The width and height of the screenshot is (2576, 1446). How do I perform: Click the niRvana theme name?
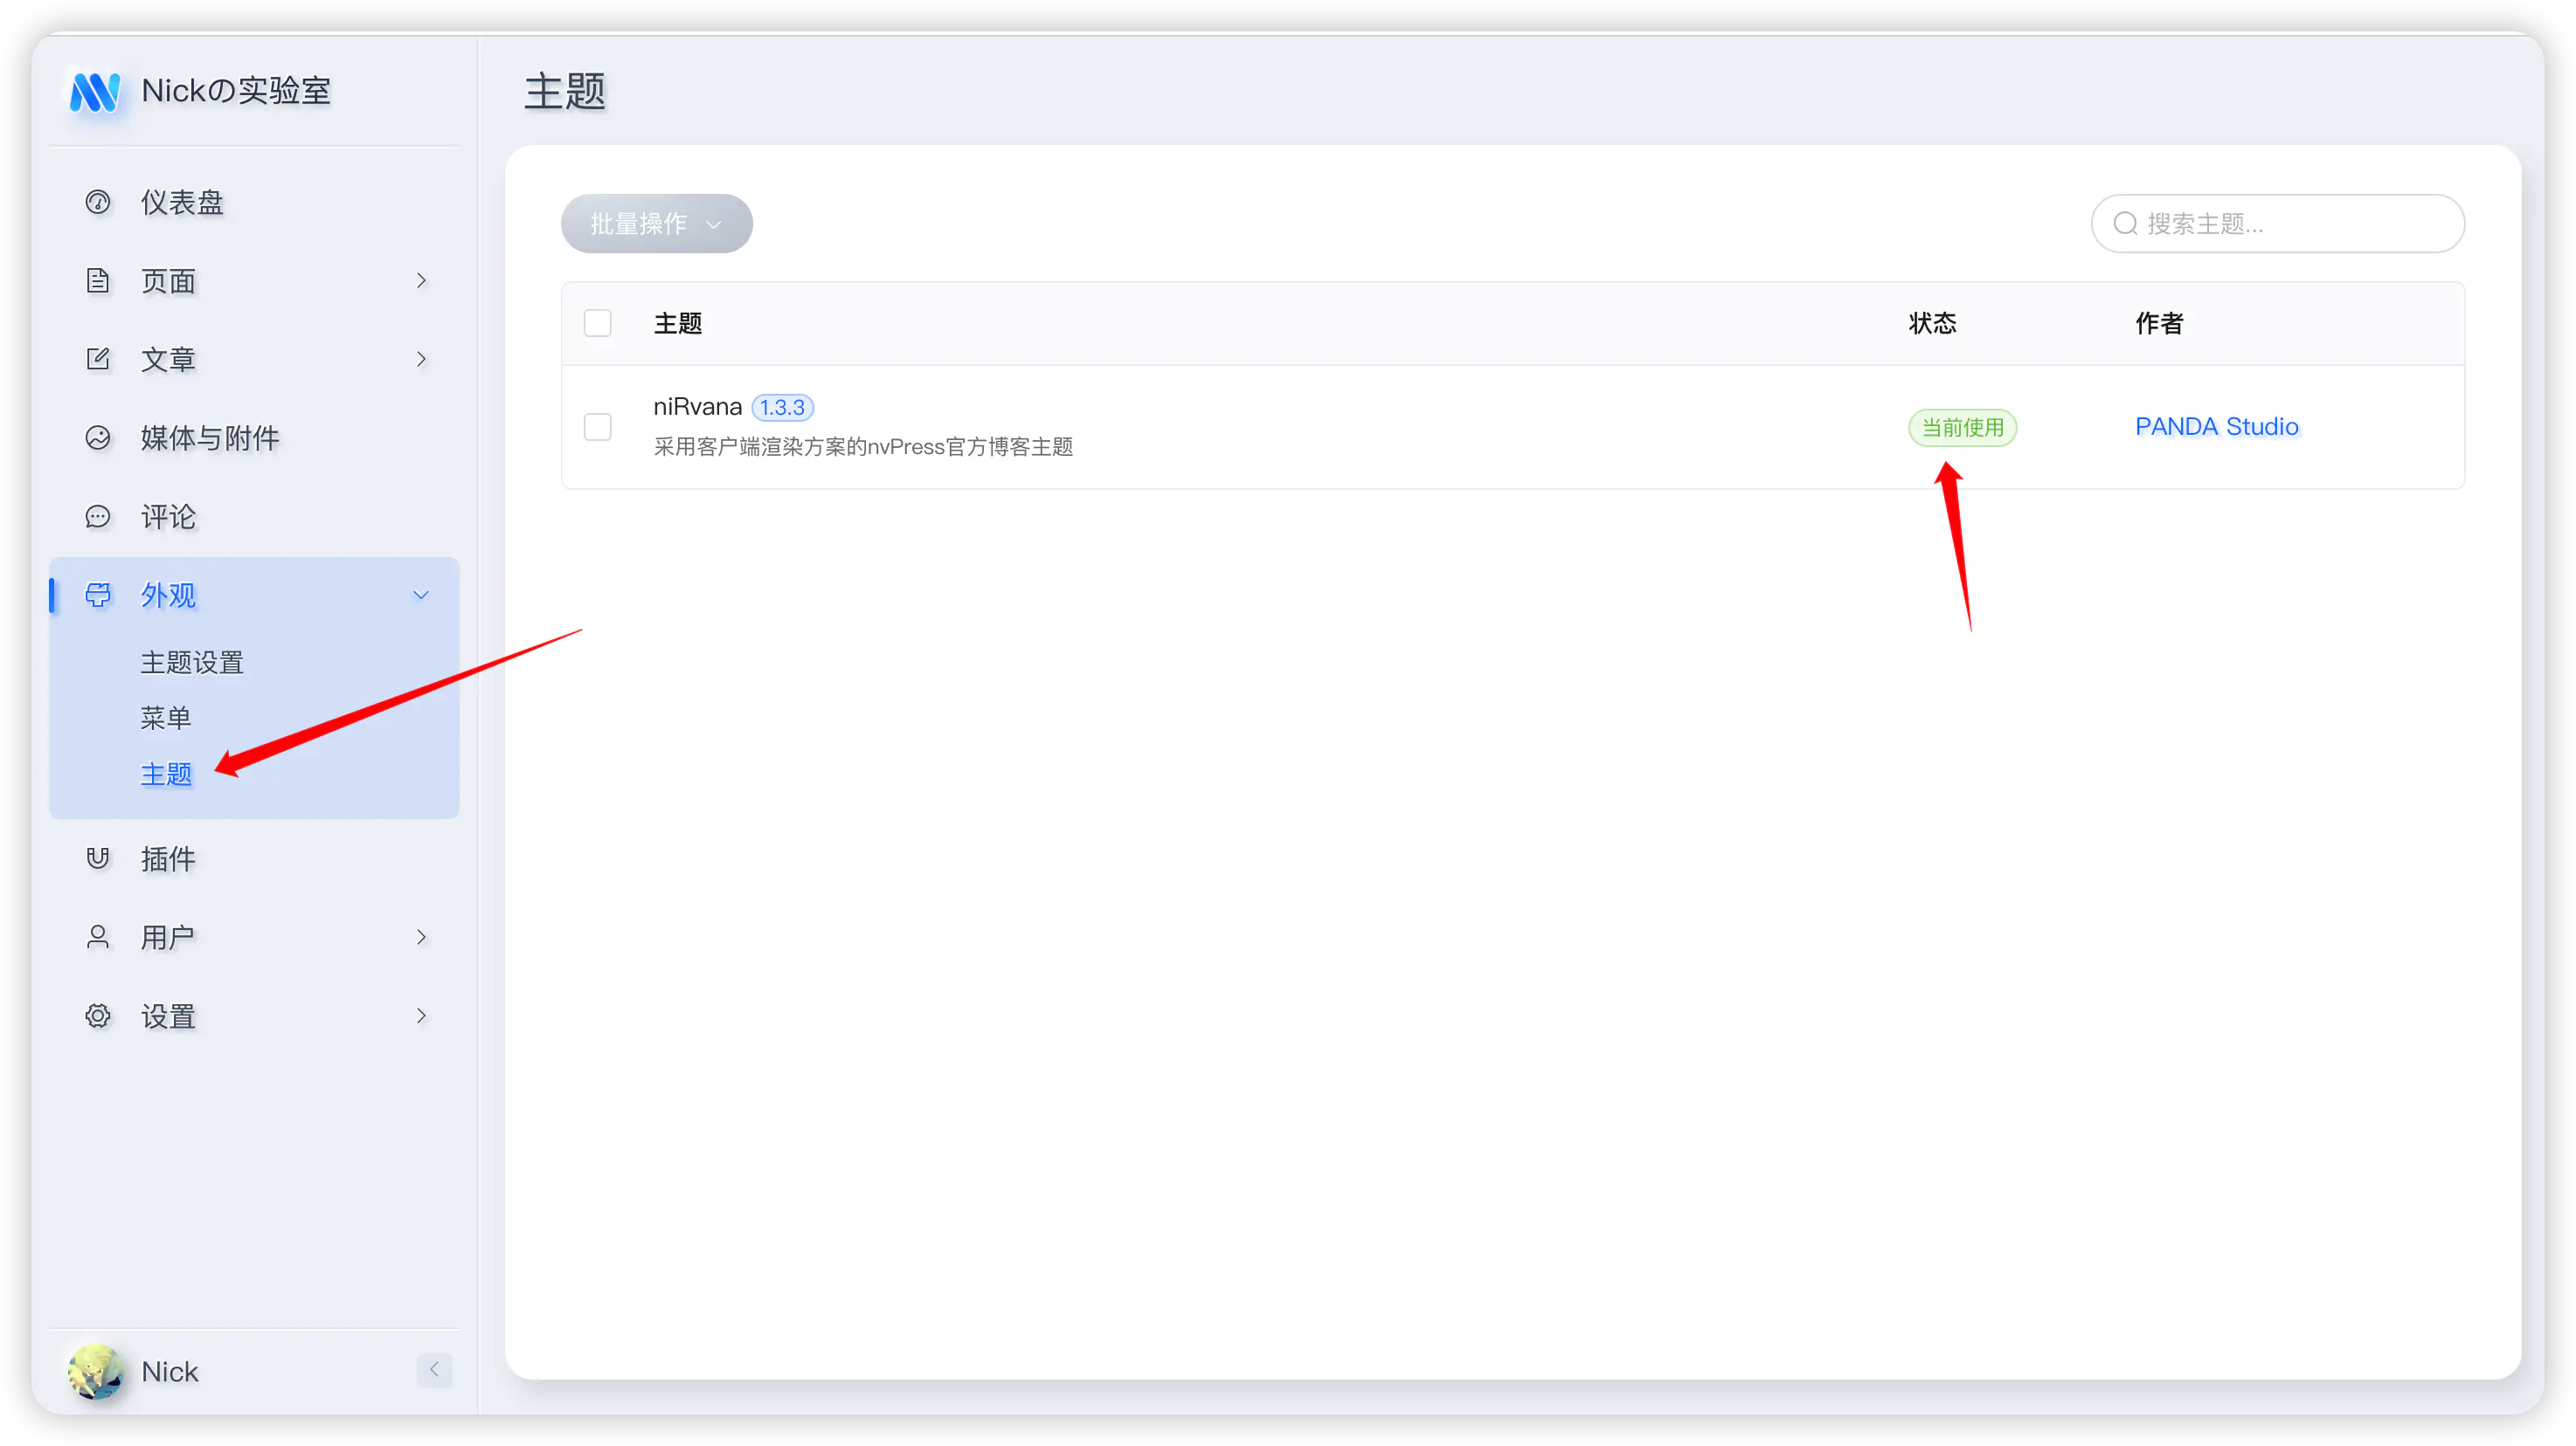pyautogui.click(x=698, y=407)
